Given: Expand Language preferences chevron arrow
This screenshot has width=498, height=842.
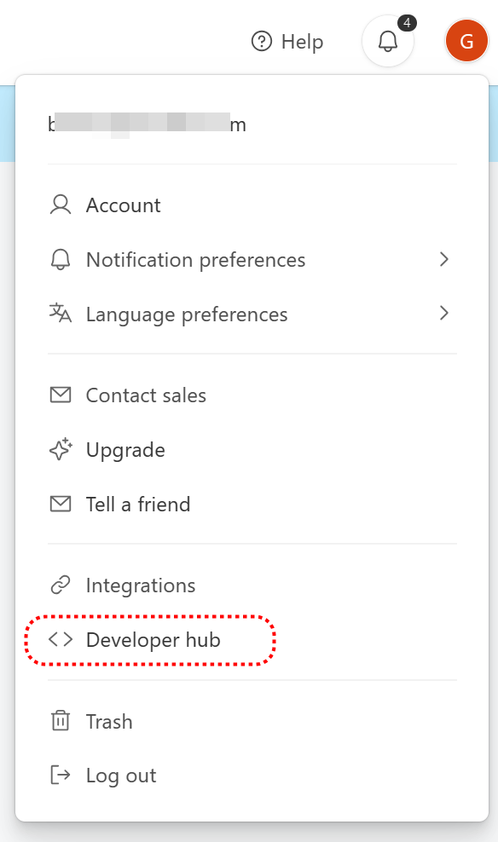Looking at the screenshot, I should click(443, 313).
